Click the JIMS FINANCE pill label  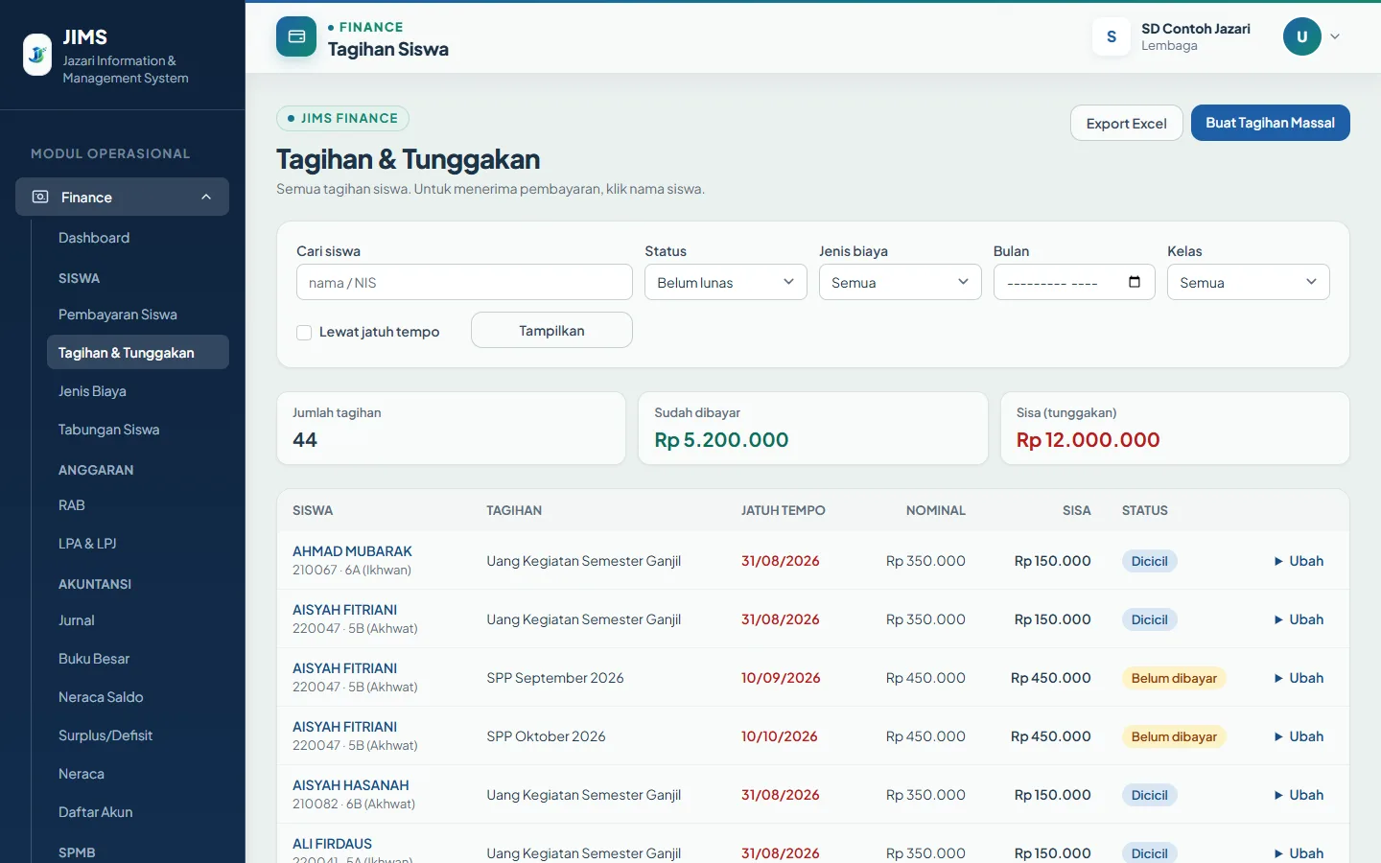click(343, 118)
